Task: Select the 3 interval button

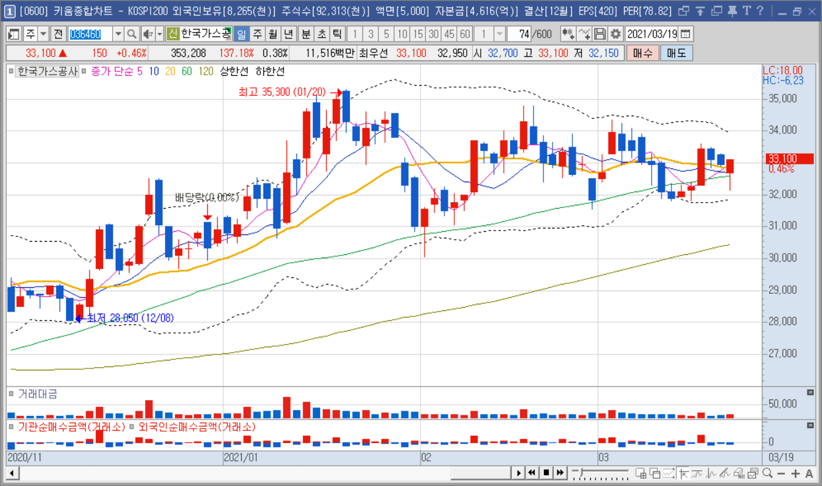Action: click(x=370, y=34)
